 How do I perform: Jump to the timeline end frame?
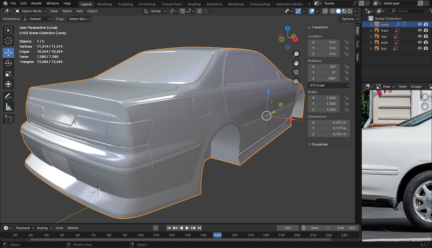click(199, 228)
